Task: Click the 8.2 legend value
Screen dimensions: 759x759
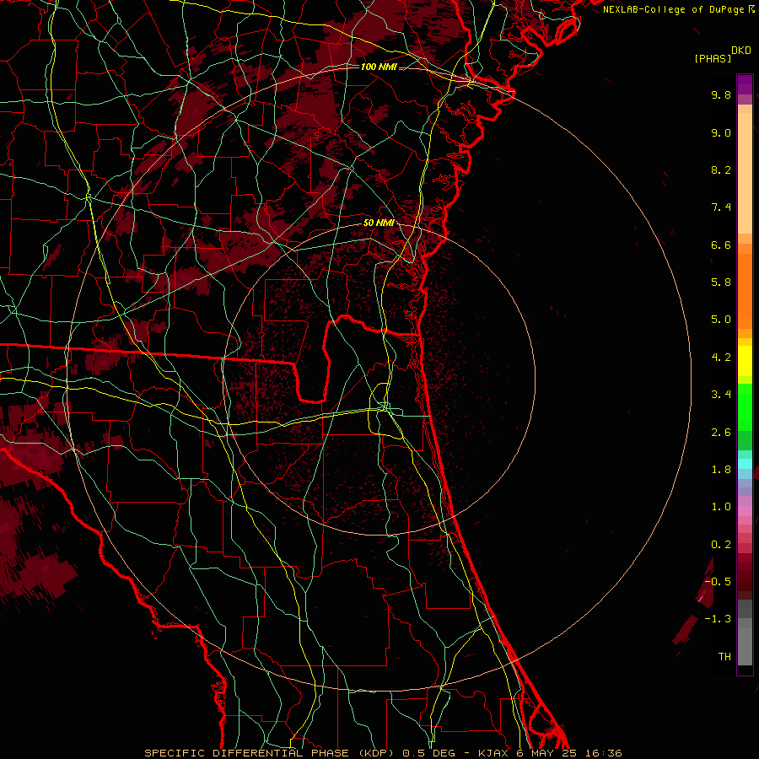Action: 721,170
